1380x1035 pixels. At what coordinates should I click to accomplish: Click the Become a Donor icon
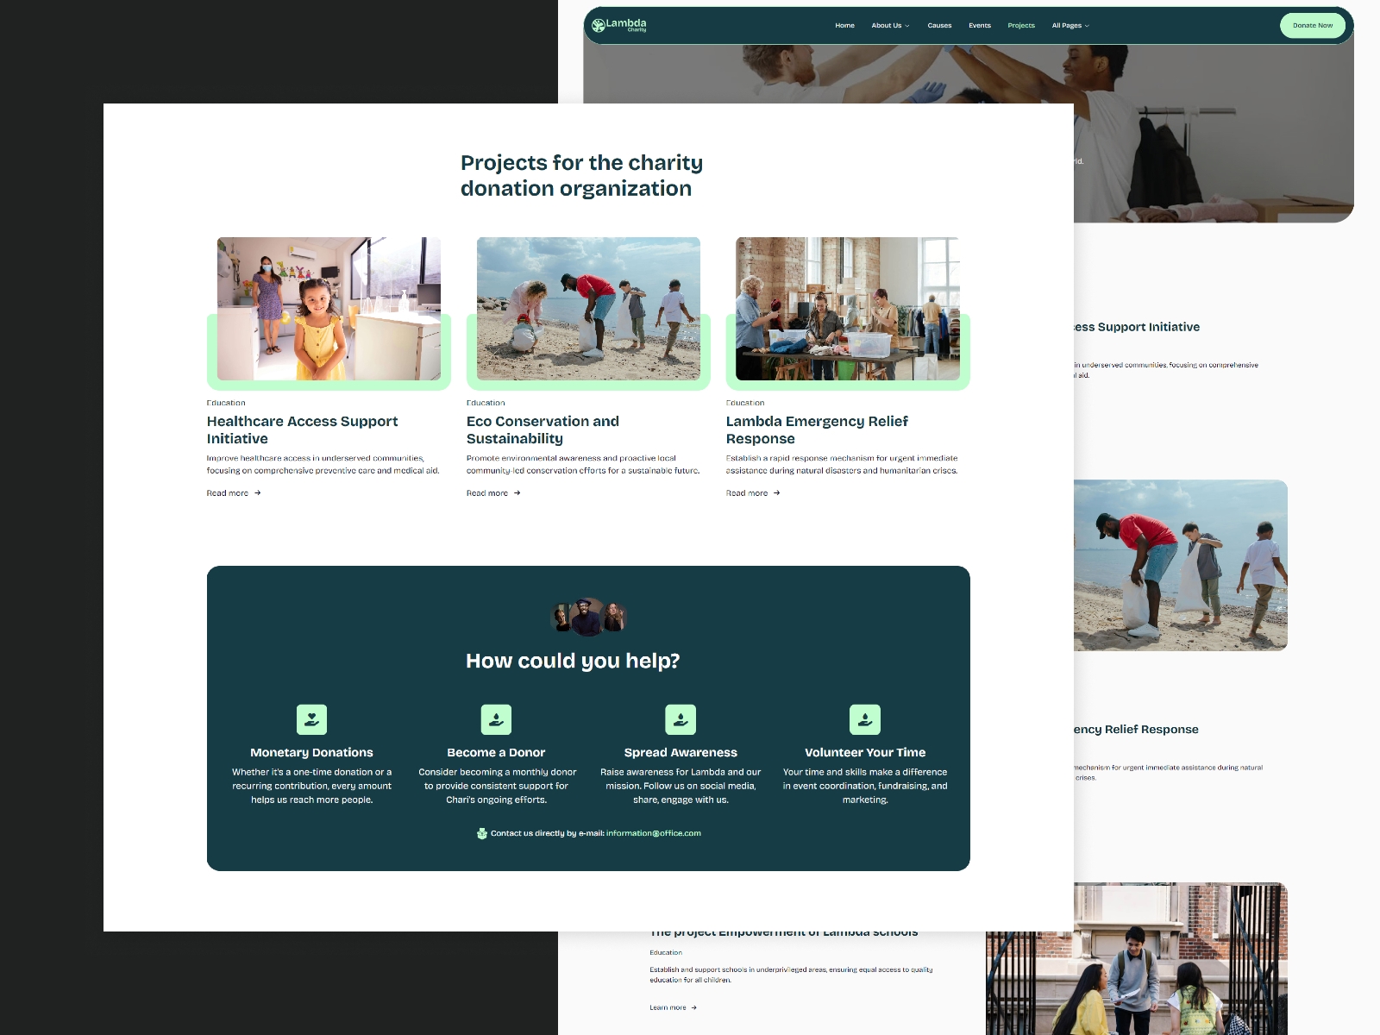pos(496,719)
